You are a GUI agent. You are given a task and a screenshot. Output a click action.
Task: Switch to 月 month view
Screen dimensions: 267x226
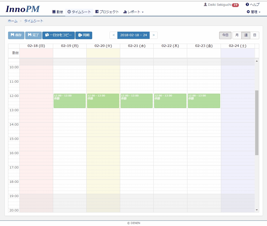tap(237, 35)
